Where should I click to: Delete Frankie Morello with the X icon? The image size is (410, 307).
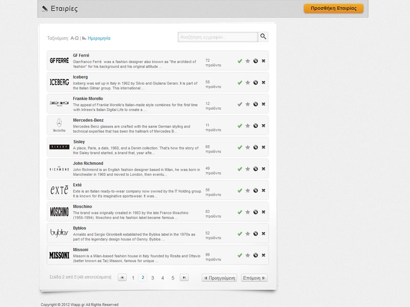point(263,104)
